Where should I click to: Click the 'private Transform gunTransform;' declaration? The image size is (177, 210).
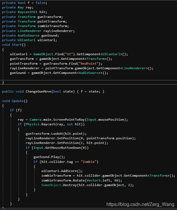click(32, 17)
